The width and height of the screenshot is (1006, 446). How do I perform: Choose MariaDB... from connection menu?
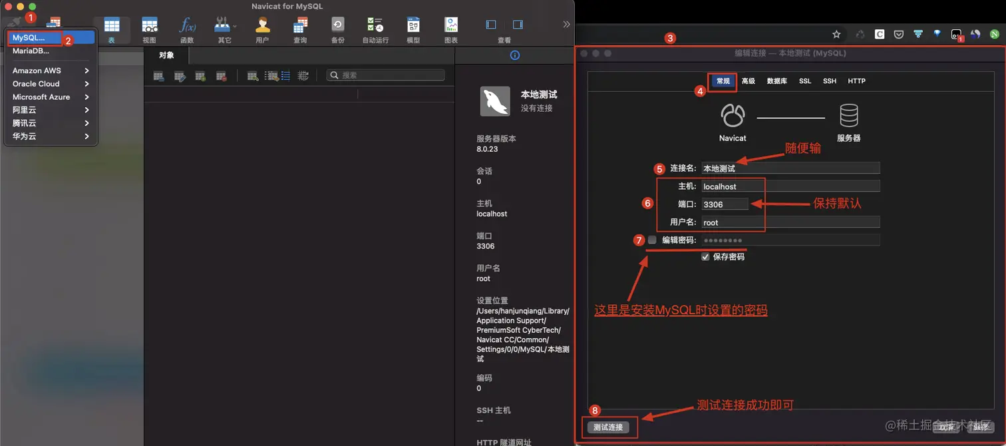pos(52,51)
